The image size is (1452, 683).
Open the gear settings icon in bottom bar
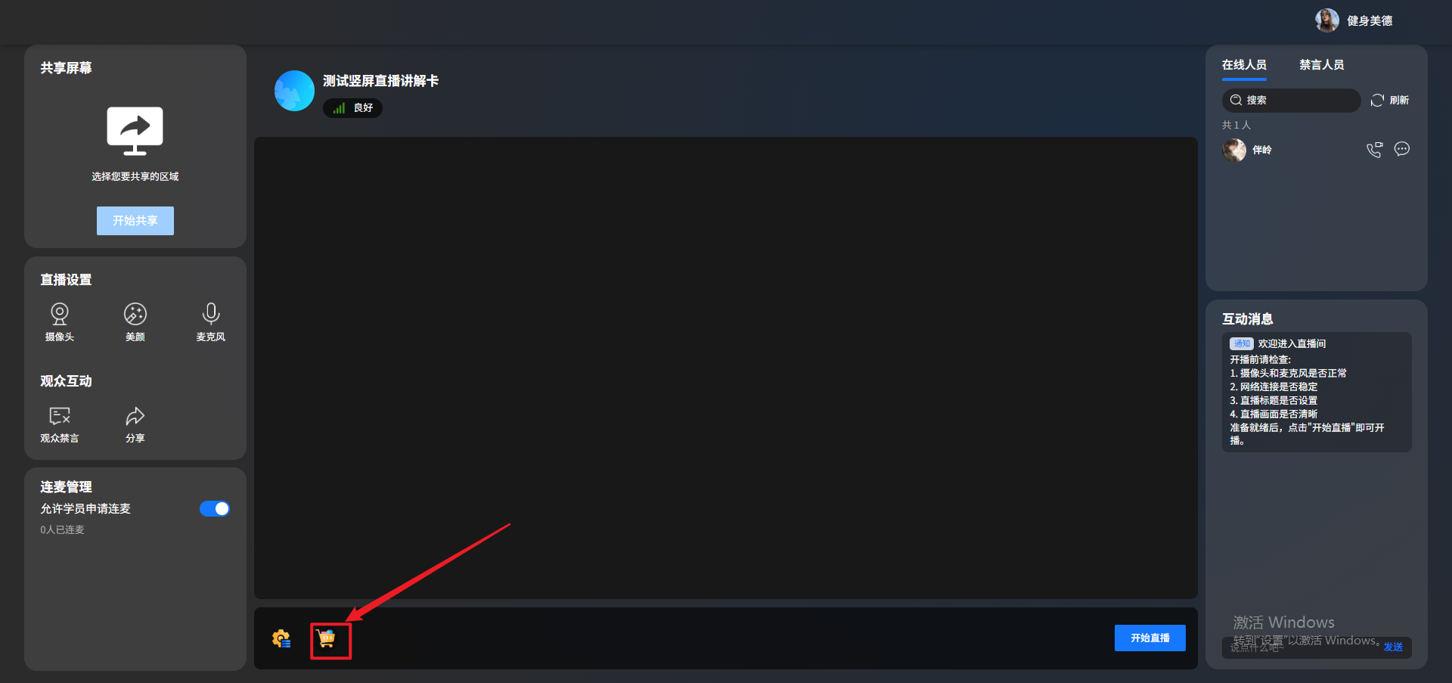tap(281, 639)
